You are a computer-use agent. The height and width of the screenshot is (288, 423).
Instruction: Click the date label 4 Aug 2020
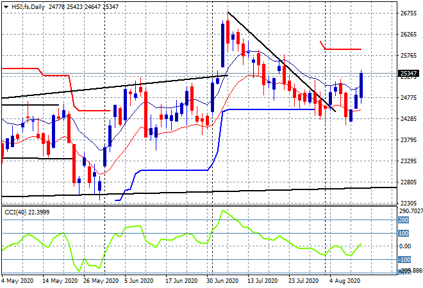[x=345, y=281]
